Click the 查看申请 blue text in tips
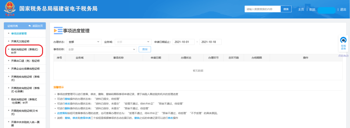 click(86, 118)
